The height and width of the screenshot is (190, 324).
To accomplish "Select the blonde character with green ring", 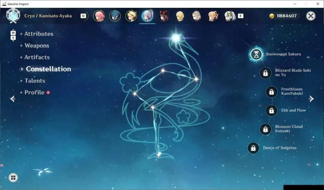I will click(131, 16).
